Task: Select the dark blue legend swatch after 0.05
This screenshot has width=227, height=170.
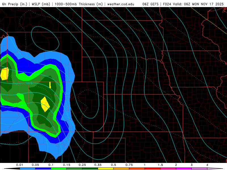Action: 43,169
